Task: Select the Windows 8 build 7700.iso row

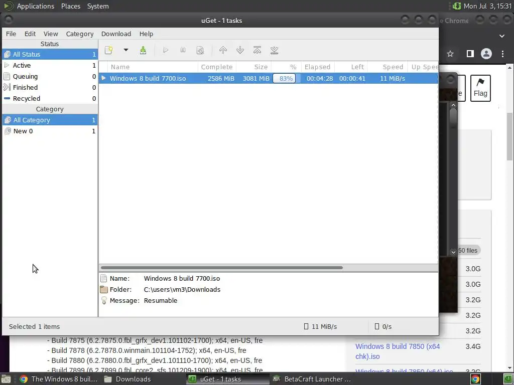Action: coord(268,78)
